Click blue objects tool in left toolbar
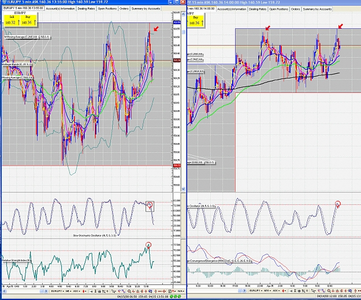The image size is (361, 300). tap(124, 291)
